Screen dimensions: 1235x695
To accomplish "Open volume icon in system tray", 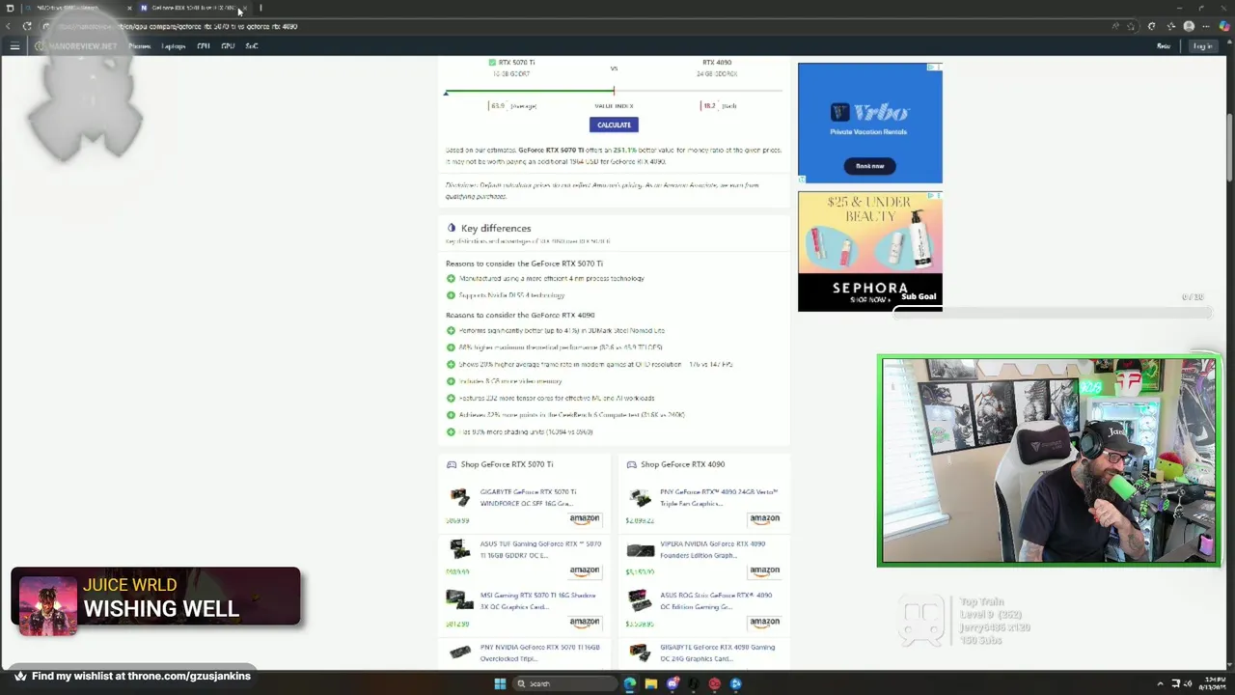I will (1188, 683).
